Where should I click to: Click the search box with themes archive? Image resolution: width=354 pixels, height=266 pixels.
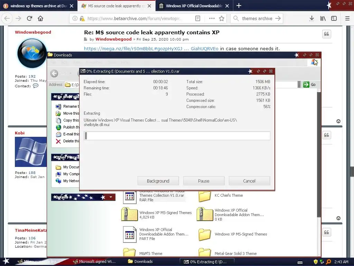click(x=257, y=19)
